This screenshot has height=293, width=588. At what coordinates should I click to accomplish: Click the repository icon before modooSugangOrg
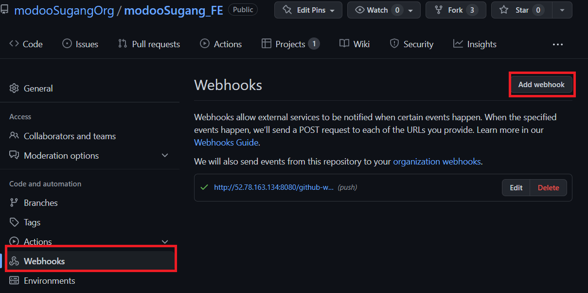[x=5, y=10]
